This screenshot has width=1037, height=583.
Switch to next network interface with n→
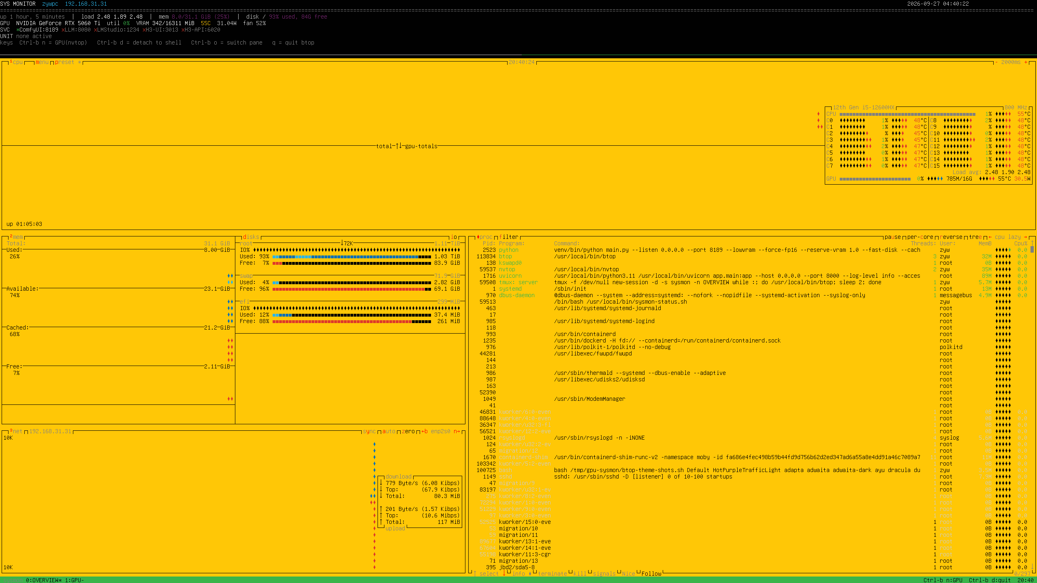point(457,431)
